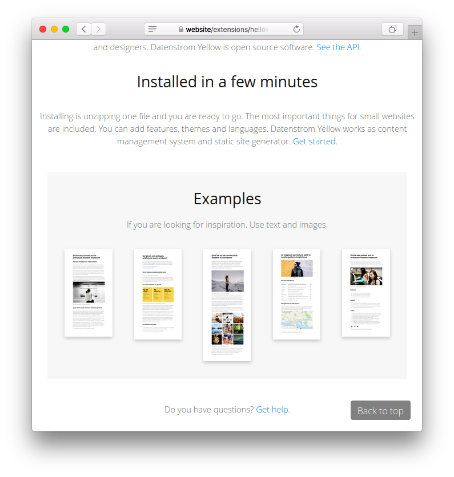This screenshot has width=454, height=477.
Task: Follow the 'Get started' link
Action: pyautogui.click(x=314, y=142)
